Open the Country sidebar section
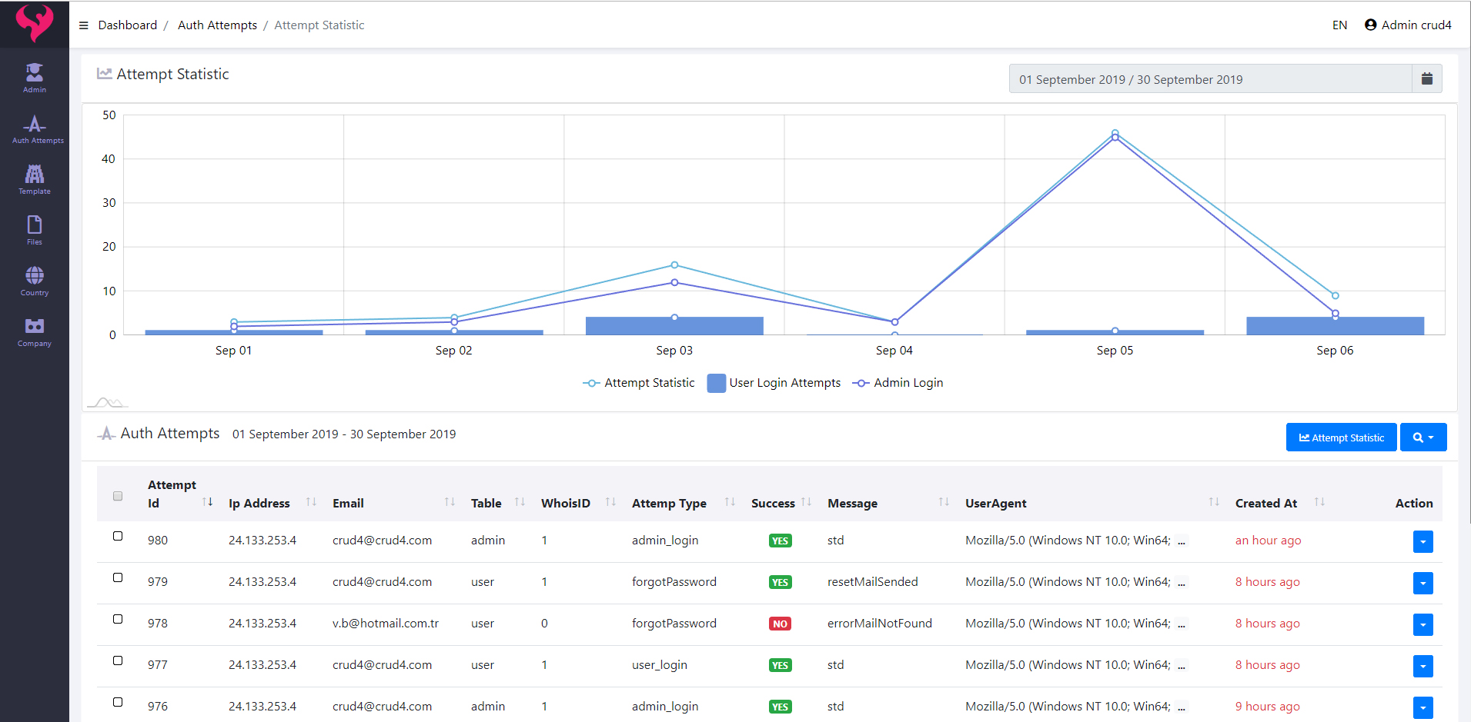1471x722 pixels. (35, 281)
